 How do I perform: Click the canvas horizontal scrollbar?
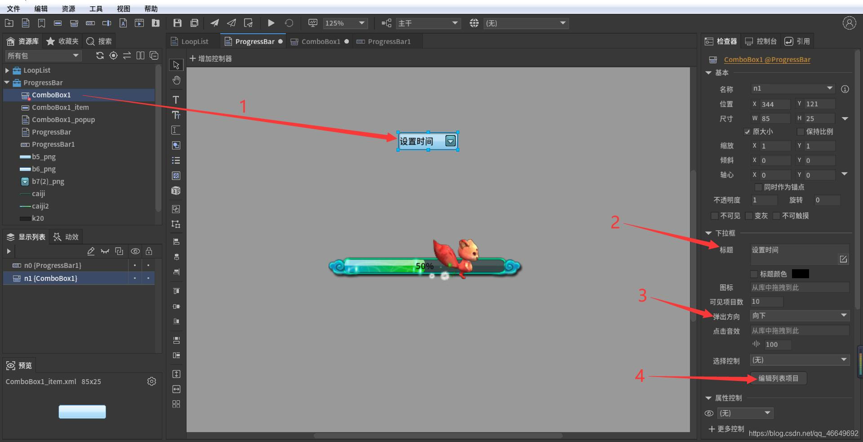pyautogui.click(x=438, y=436)
